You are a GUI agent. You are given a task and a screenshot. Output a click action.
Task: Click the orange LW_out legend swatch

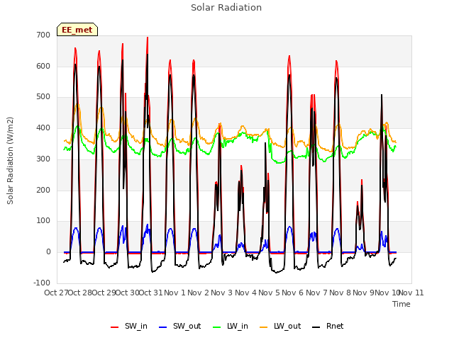[264, 327]
